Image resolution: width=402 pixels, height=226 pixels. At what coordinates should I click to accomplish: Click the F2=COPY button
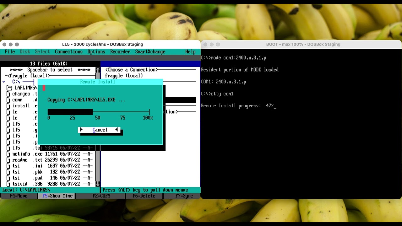[x=101, y=196]
